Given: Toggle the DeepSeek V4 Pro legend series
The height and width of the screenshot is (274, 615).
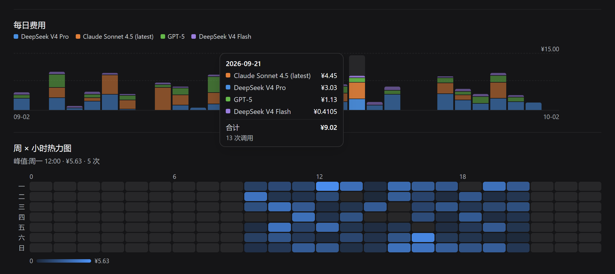Looking at the screenshot, I should tap(41, 36).
